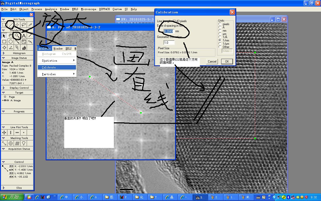The width and height of the screenshot is (321, 201).
Task: Select the hand pan tool
Action: pyautogui.click(x=11, y=36)
